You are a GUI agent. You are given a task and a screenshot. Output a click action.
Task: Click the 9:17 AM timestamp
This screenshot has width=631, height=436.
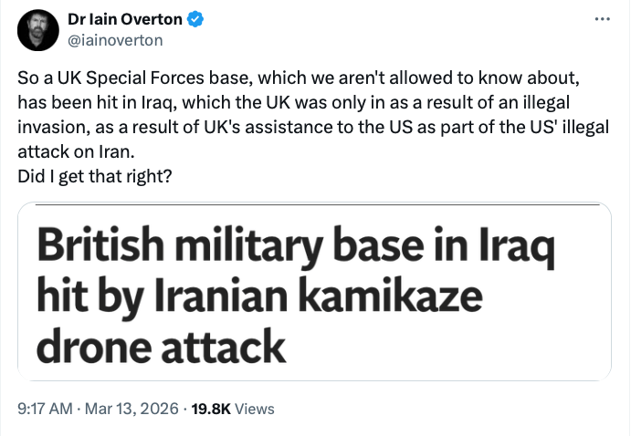[46, 410]
